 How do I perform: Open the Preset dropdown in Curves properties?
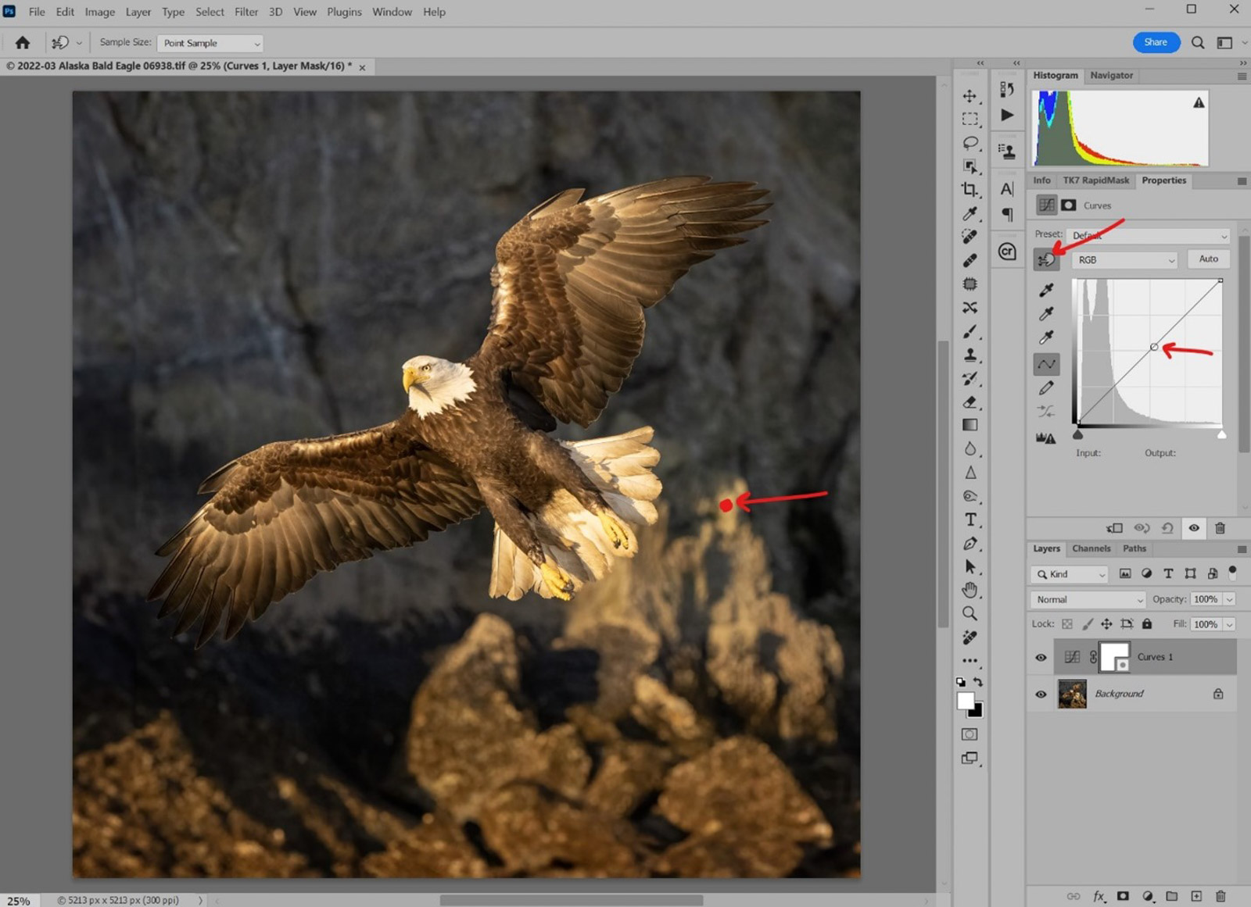click(x=1147, y=235)
